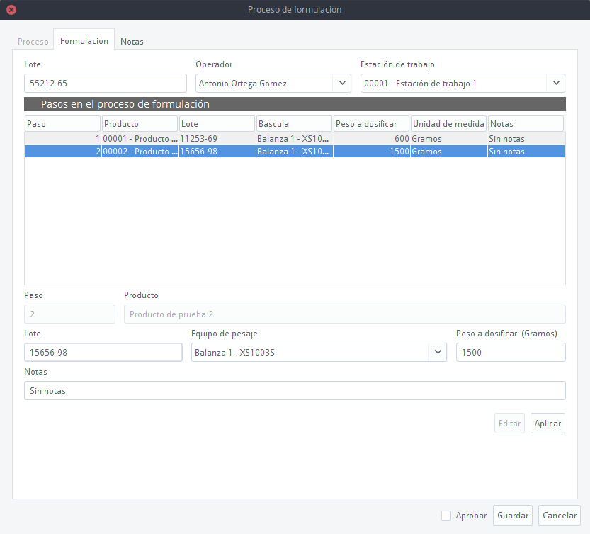Click the Bascula column header
Screen dimensions: 590x534
point(294,124)
